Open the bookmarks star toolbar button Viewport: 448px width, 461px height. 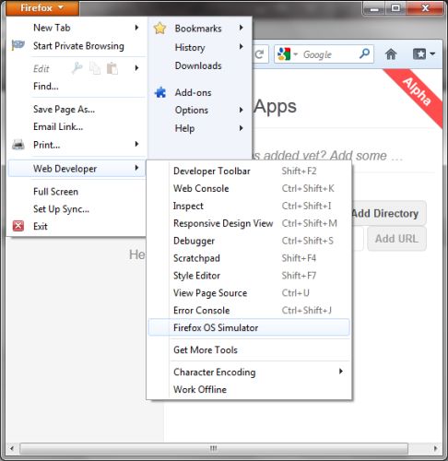tap(424, 54)
